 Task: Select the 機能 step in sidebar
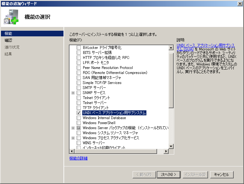(x=9, y=33)
